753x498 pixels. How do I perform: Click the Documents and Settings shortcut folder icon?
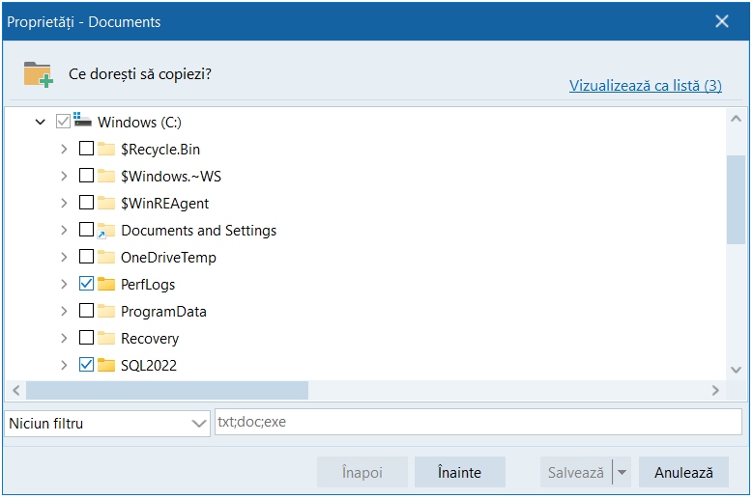106,231
